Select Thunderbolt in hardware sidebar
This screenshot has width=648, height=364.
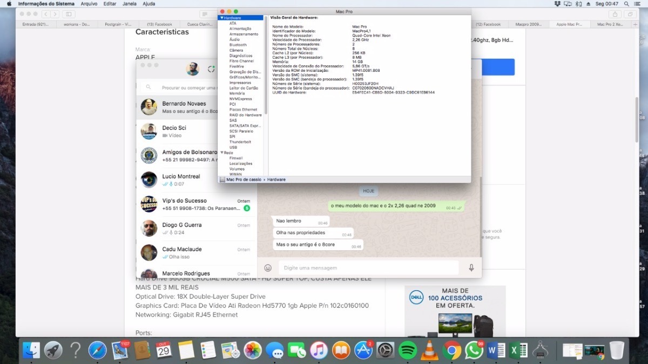(x=240, y=142)
